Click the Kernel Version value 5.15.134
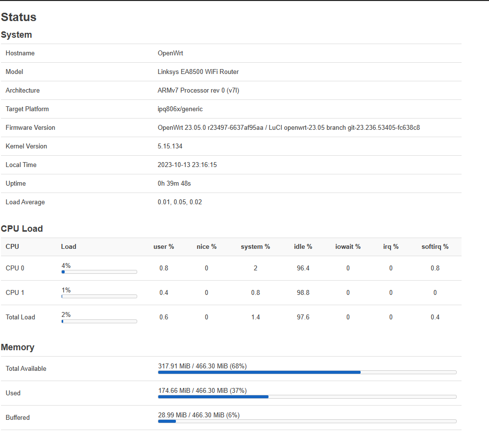The width and height of the screenshot is (489, 434). [170, 146]
